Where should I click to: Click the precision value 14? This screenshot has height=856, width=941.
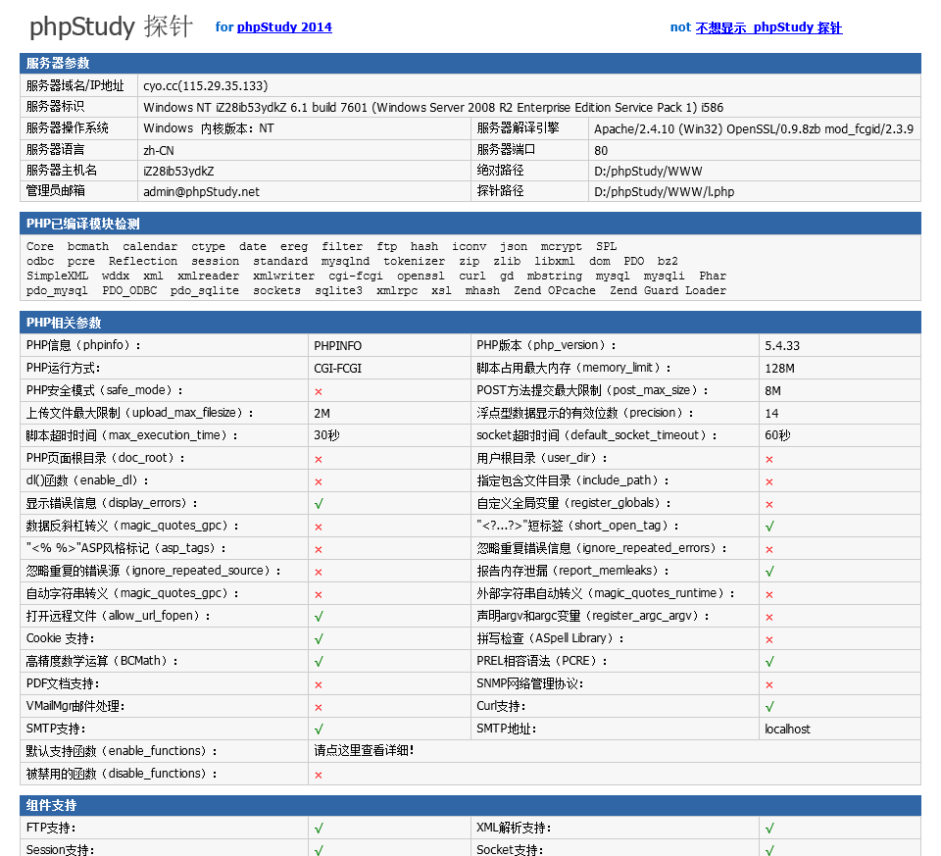pyautogui.click(x=771, y=414)
